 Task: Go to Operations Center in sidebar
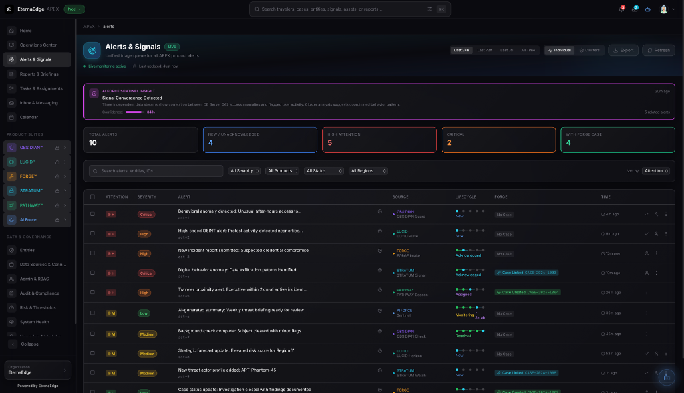(37, 45)
